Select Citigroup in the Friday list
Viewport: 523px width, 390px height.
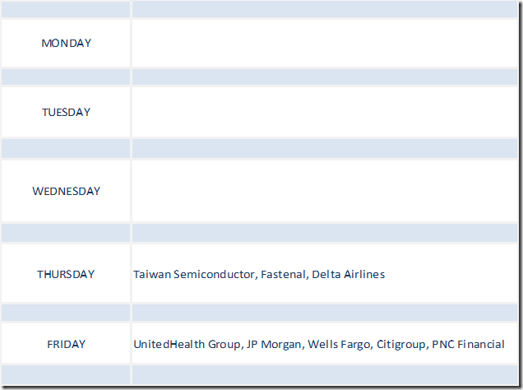[x=400, y=344]
